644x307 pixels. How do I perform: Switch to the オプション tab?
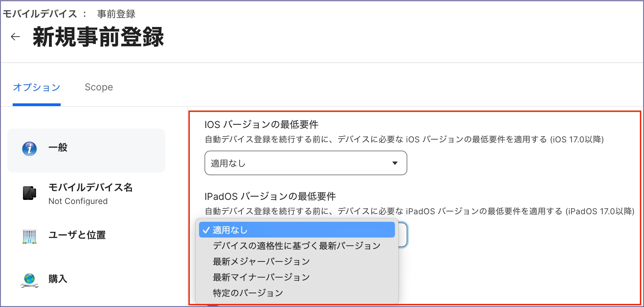37,88
